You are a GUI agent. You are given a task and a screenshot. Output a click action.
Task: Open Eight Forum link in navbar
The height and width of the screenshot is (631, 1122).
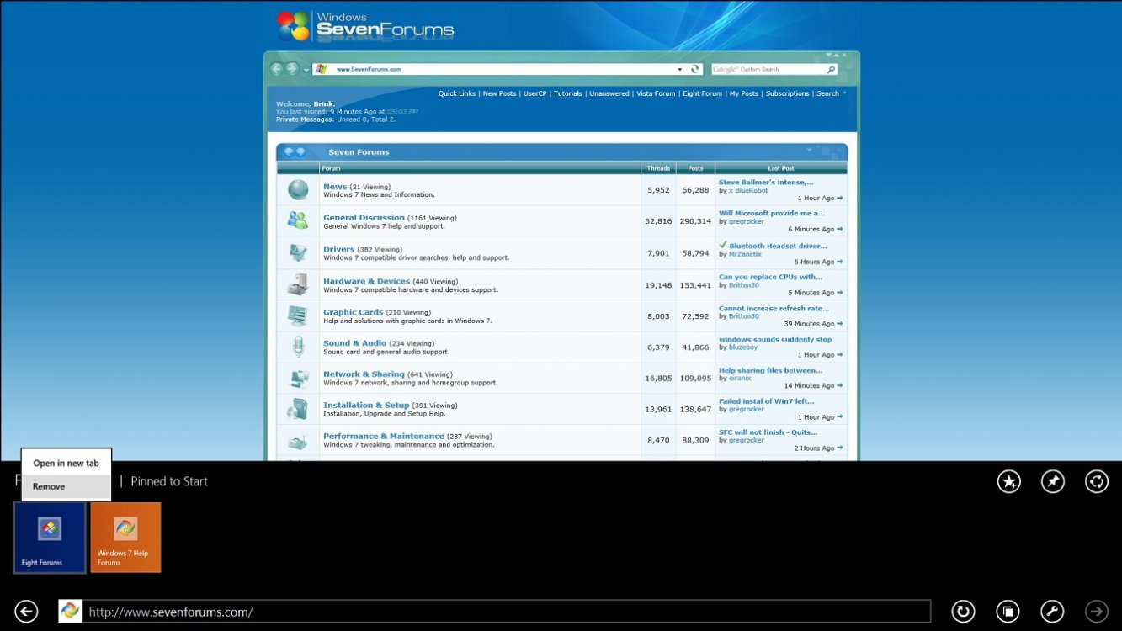pos(703,93)
